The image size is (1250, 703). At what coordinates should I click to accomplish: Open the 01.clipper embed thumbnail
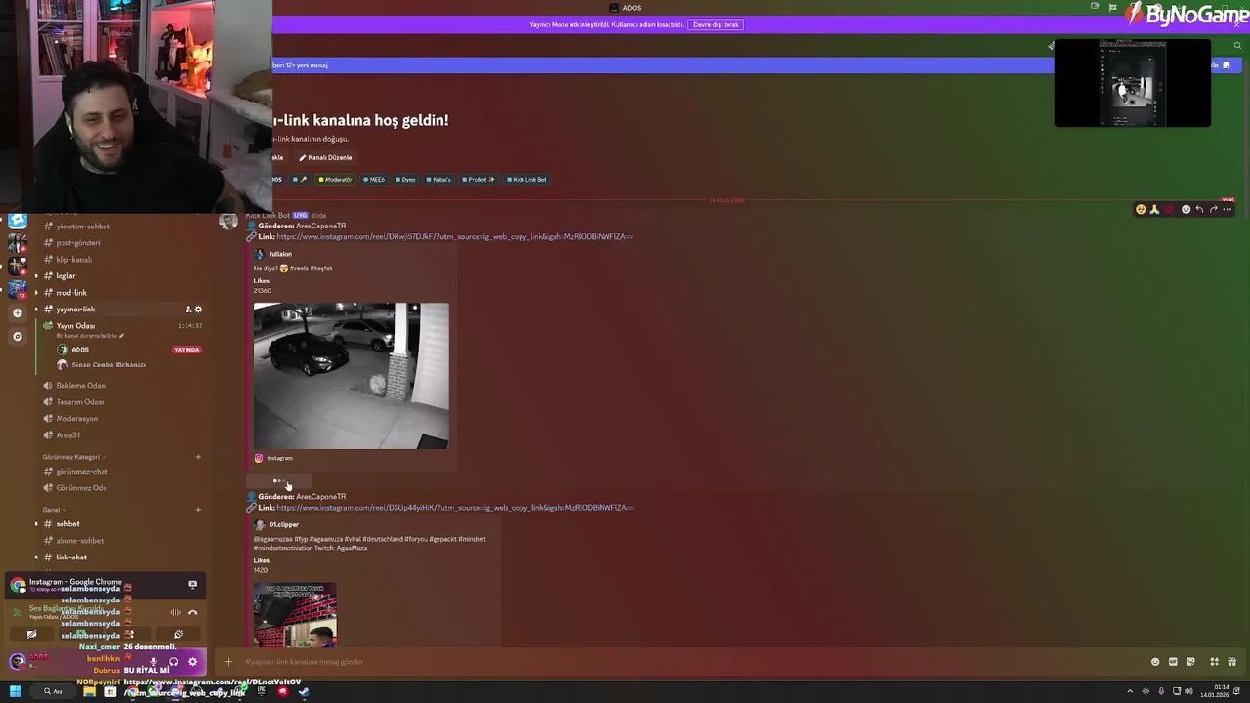click(295, 614)
